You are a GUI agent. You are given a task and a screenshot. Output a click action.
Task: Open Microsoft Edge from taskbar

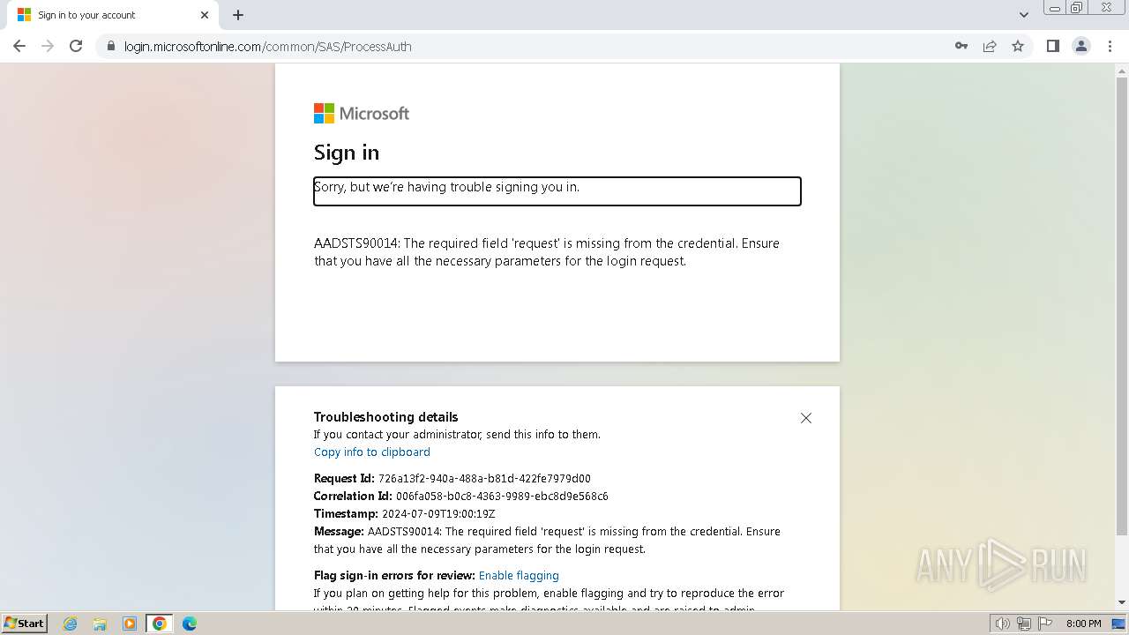pos(189,624)
